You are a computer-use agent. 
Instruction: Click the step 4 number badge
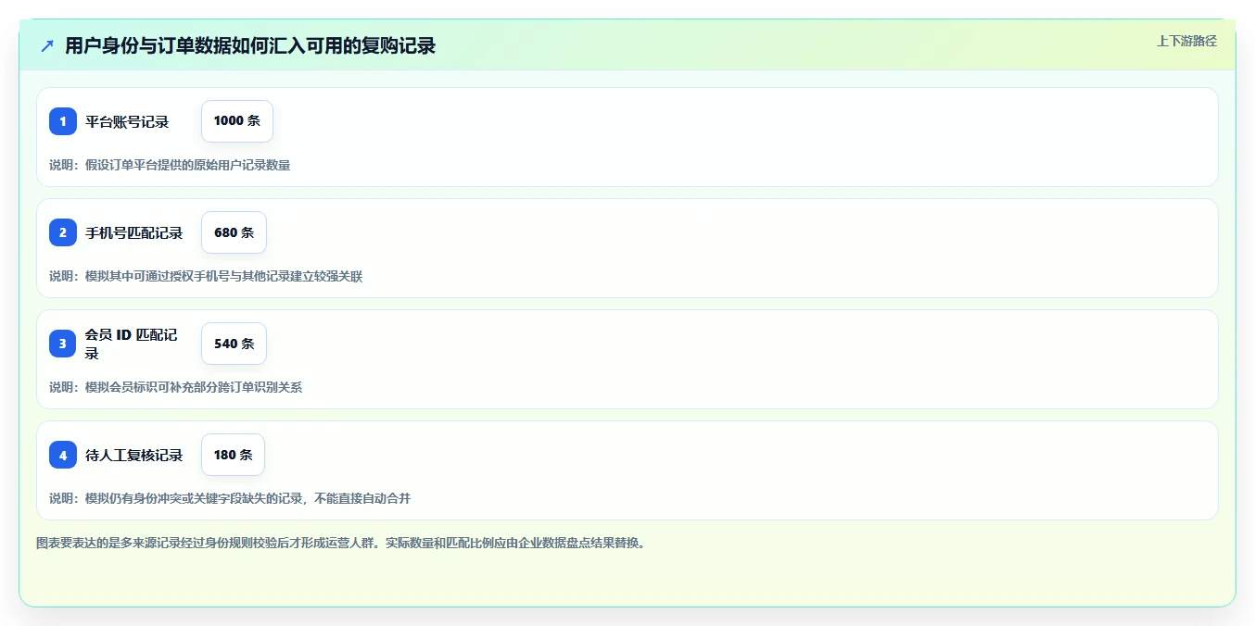coord(63,455)
